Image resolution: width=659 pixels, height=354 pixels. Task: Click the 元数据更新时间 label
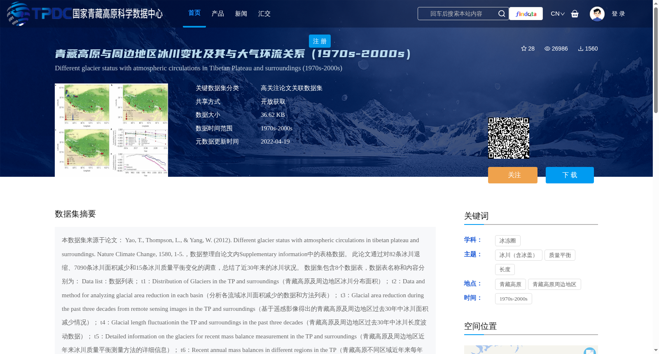coord(217,141)
